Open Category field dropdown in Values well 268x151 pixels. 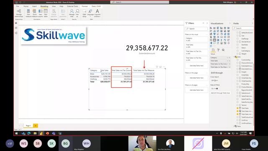point(227,58)
